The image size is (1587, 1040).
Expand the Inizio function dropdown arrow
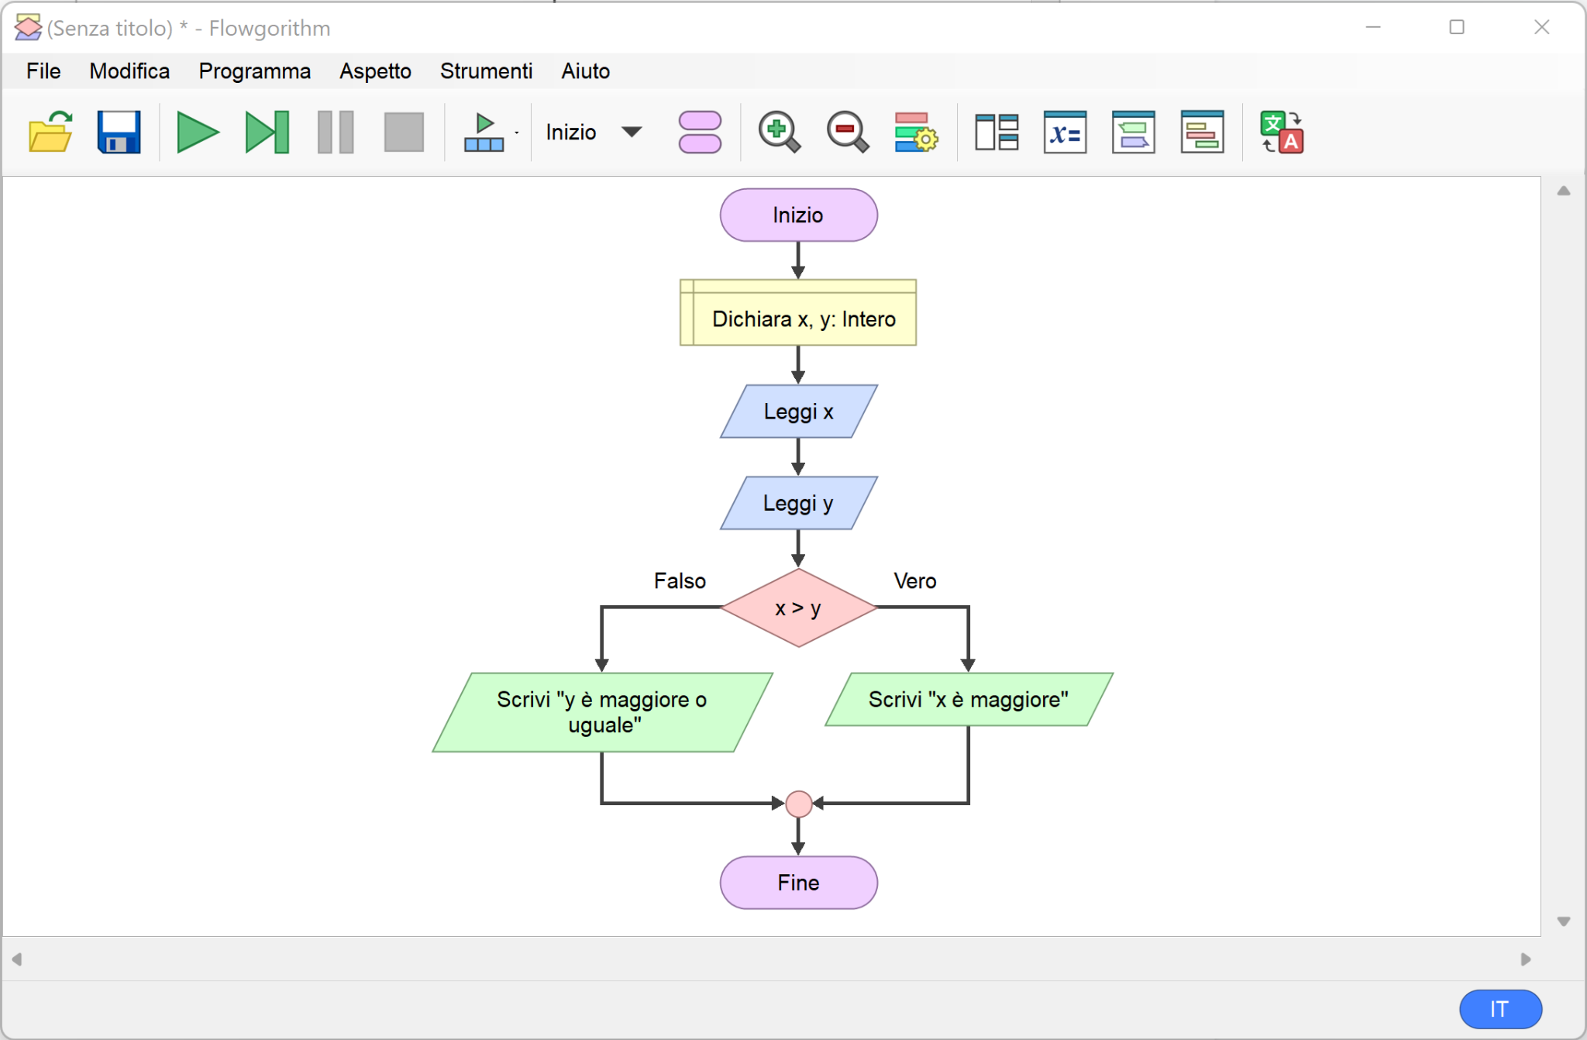tap(632, 132)
